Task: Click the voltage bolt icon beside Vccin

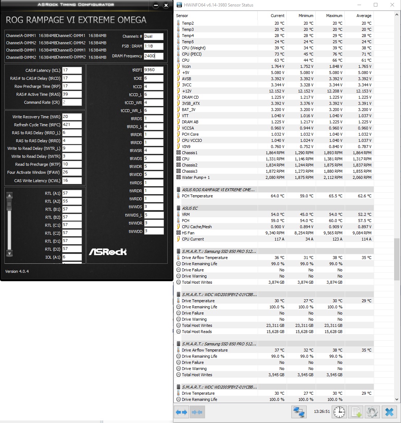Action: point(179,66)
